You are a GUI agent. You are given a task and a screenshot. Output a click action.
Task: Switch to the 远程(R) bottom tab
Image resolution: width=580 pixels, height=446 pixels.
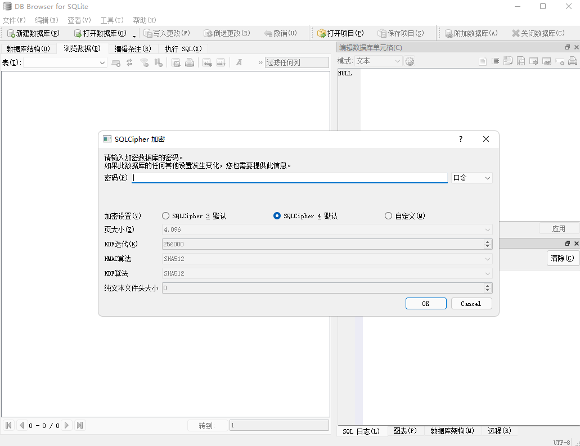click(x=500, y=431)
